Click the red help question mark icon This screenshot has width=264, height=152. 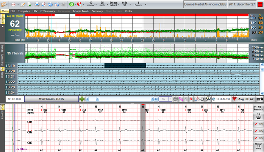click(79, 4)
